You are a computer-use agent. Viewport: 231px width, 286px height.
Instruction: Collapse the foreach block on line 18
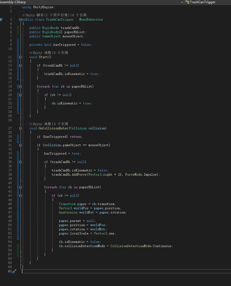20,87
